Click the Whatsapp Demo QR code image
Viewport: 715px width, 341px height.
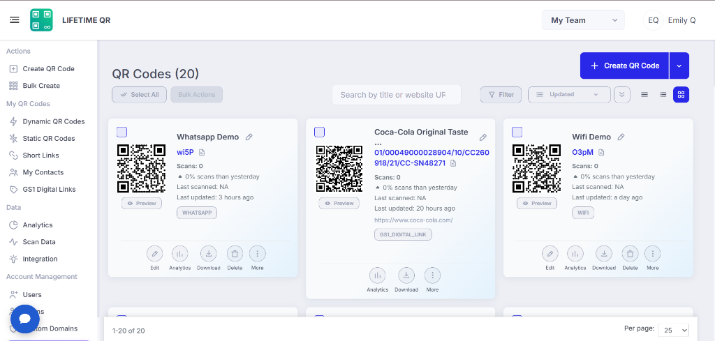click(141, 169)
